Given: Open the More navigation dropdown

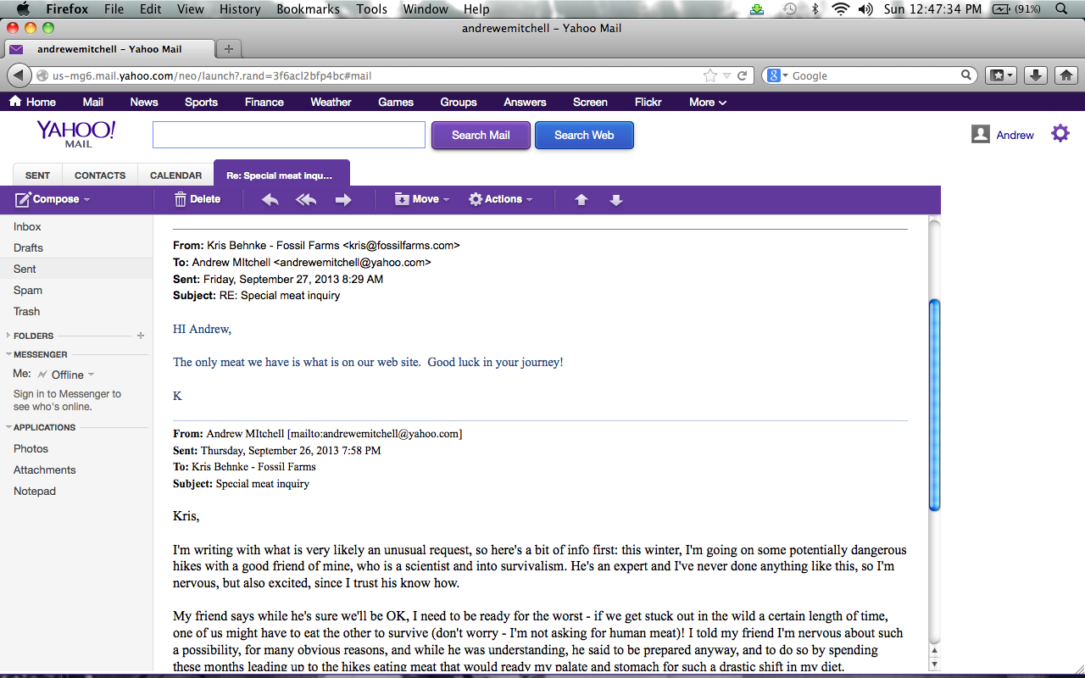Looking at the screenshot, I should point(708,102).
